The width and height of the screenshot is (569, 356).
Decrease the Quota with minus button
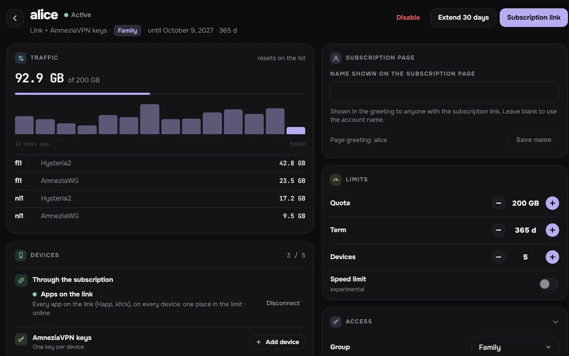tap(499, 203)
